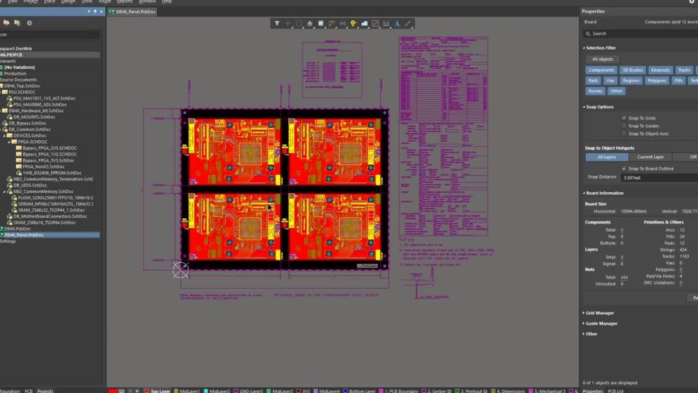Open the Reports menu
698x393 pixels.
(124, 2)
